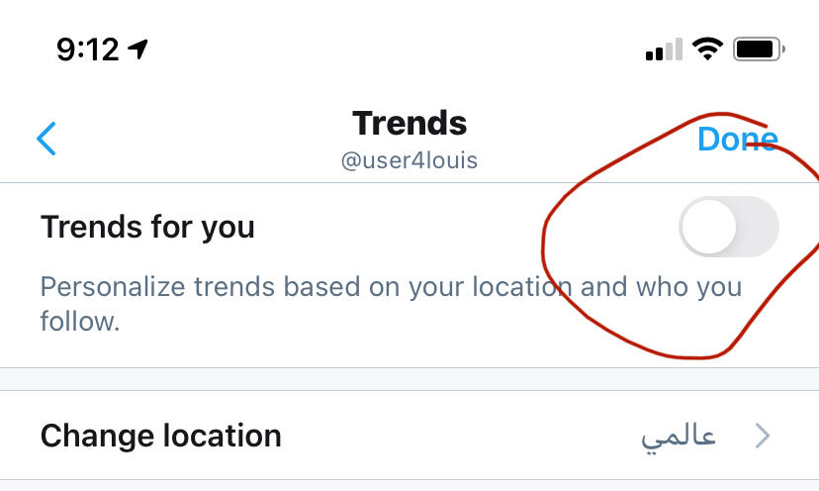
Task: Tap the Personalize trends description text
Action: 297,287
